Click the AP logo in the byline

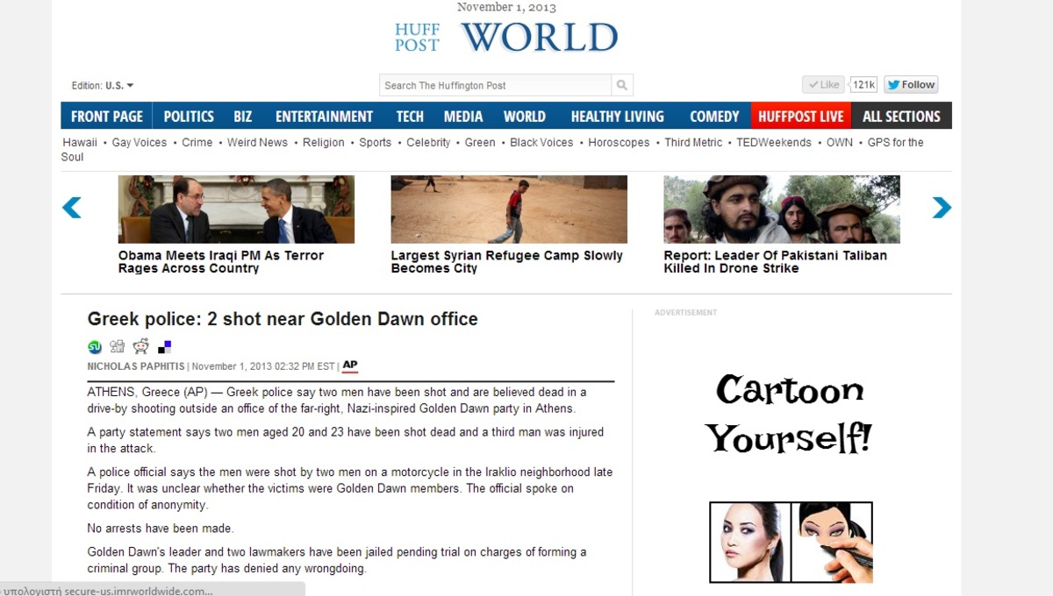[x=350, y=365]
